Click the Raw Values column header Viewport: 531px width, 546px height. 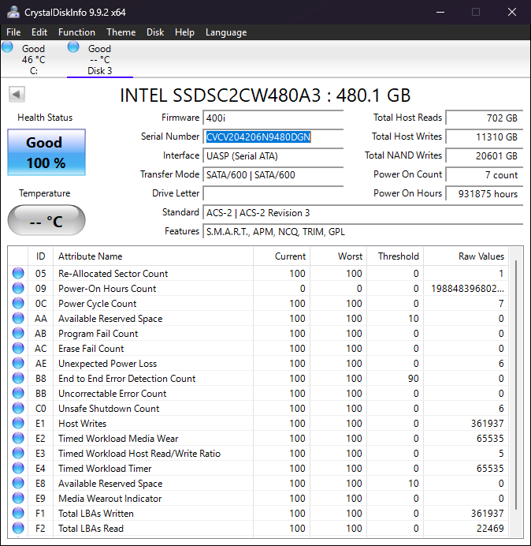click(x=466, y=256)
